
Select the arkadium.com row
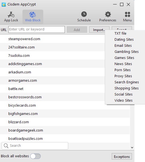pyautogui.click(x=52, y=72)
